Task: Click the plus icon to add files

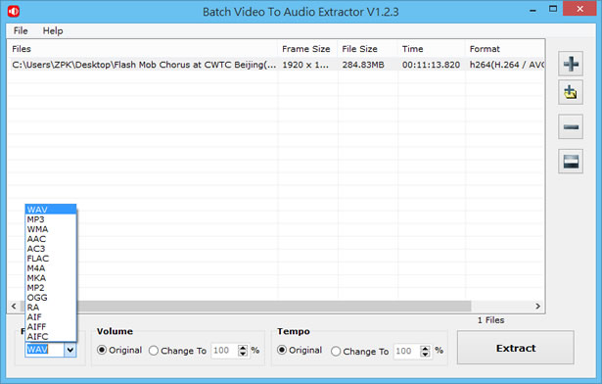Action: 571,64
